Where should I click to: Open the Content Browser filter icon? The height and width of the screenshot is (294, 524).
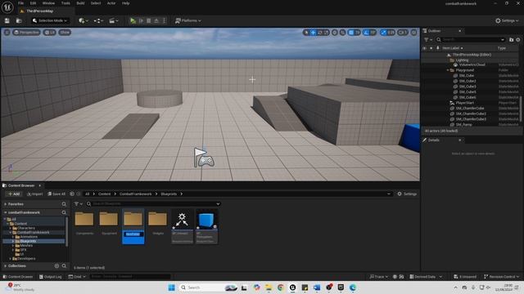click(78, 203)
